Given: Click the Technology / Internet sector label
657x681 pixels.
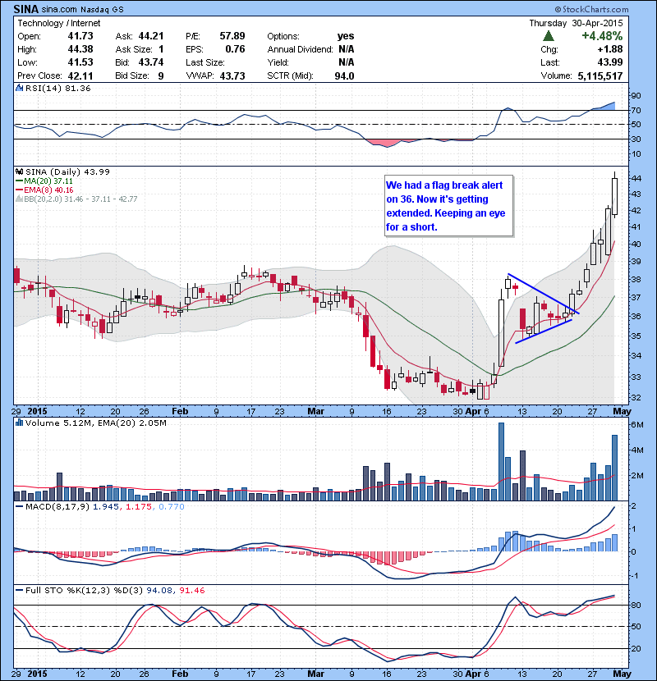Looking at the screenshot, I should pos(58,23).
